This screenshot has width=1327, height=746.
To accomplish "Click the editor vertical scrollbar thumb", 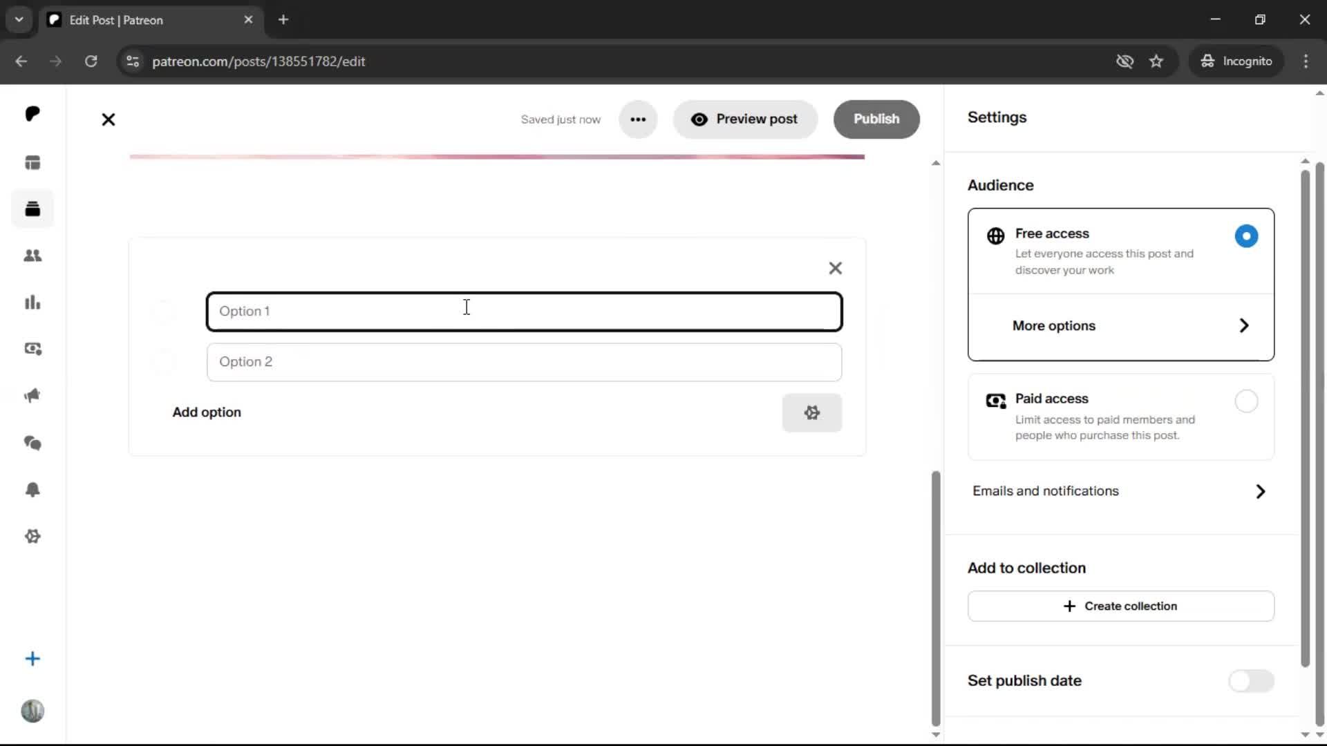I will (x=936, y=597).
